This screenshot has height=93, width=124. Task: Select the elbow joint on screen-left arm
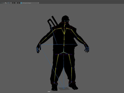46,38
